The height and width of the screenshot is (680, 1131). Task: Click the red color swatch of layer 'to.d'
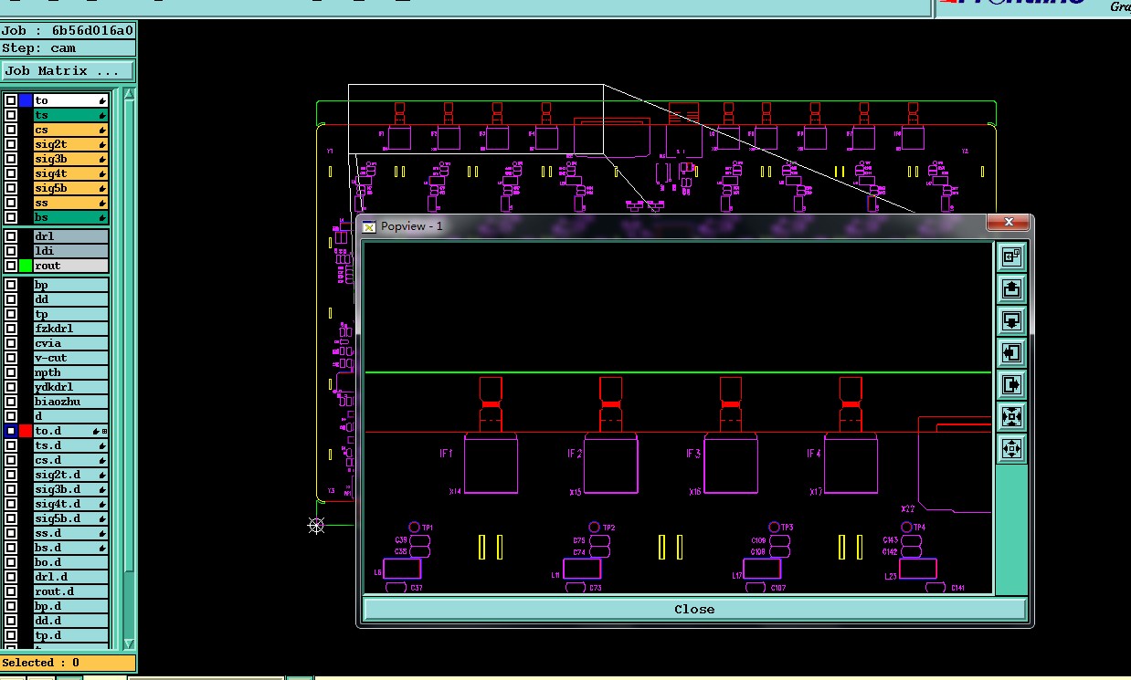click(26, 431)
